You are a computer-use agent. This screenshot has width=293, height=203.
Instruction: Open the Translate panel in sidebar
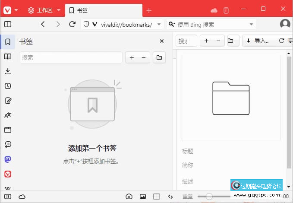point(8,115)
